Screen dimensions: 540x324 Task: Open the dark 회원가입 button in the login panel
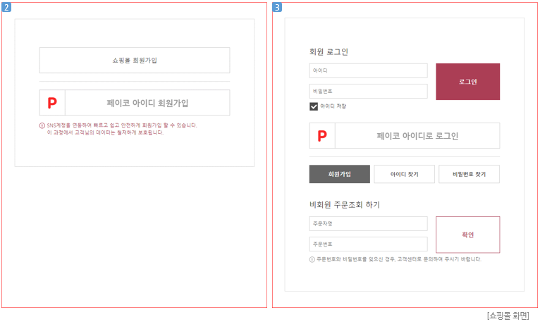coord(339,174)
